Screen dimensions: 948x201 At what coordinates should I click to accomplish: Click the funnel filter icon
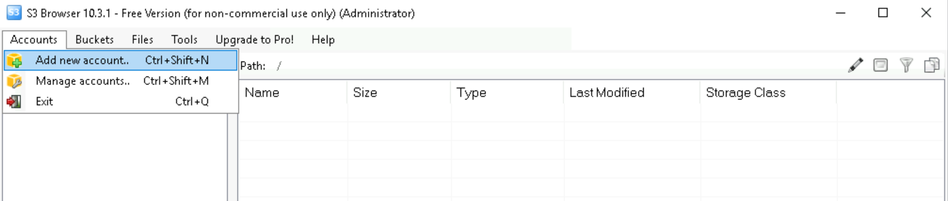pos(906,65)
